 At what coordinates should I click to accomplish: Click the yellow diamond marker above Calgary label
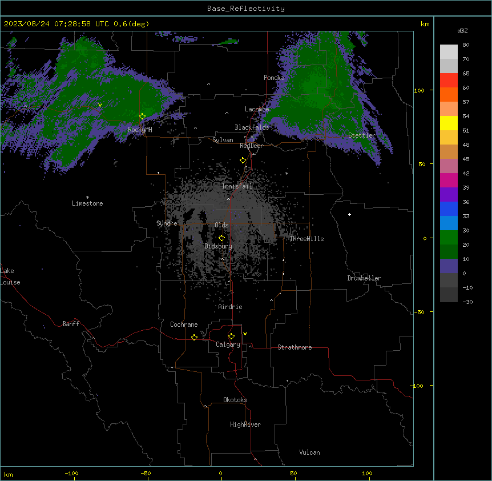[x=232, y=336]
